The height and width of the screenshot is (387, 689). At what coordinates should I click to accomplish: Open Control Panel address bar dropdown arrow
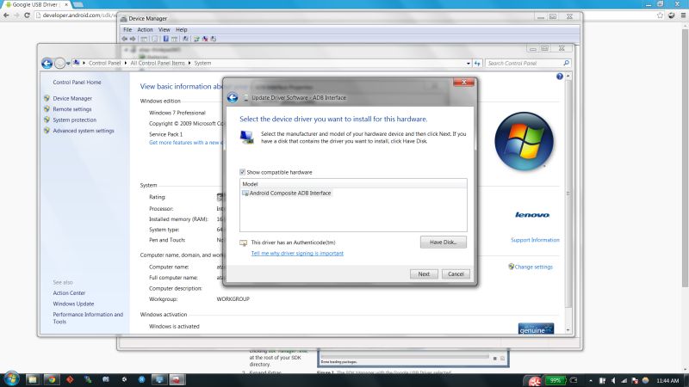click(468, 63)
